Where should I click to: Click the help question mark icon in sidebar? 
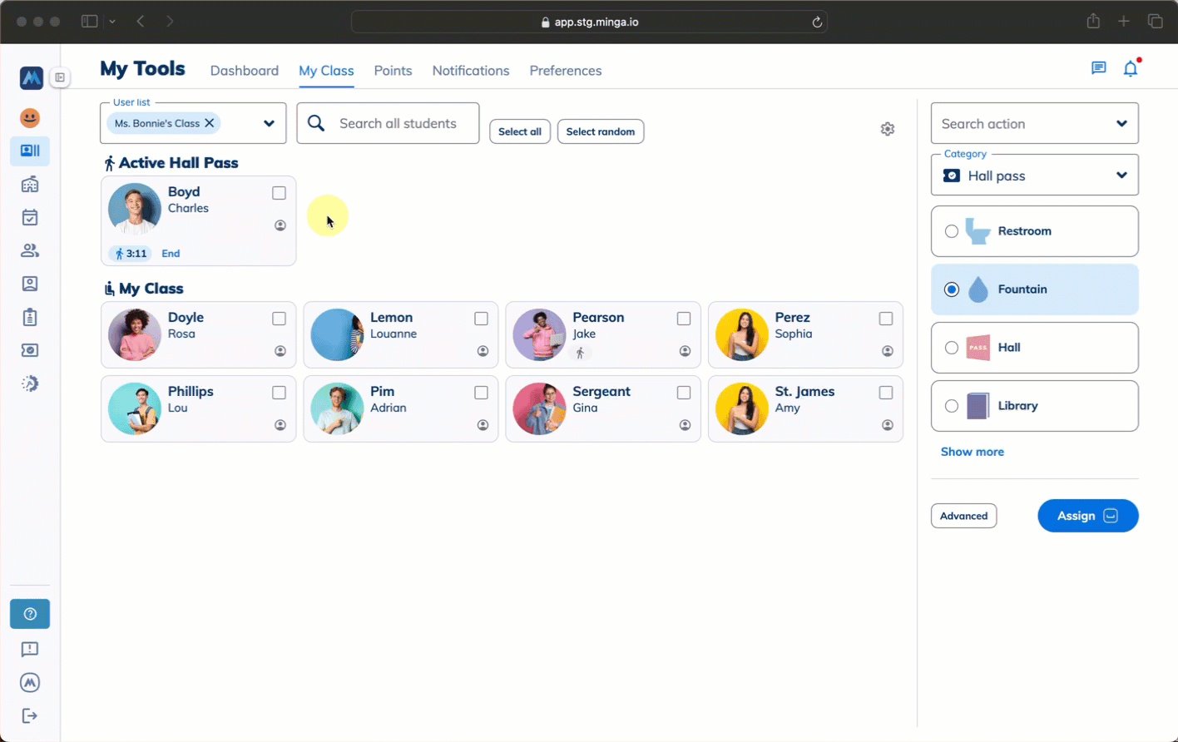pyautogui.click(x=30, y=614)
